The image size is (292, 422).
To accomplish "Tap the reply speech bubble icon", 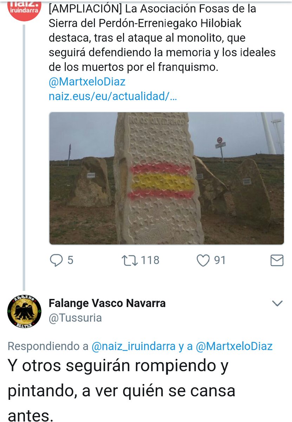I will [x=56, y=260].
